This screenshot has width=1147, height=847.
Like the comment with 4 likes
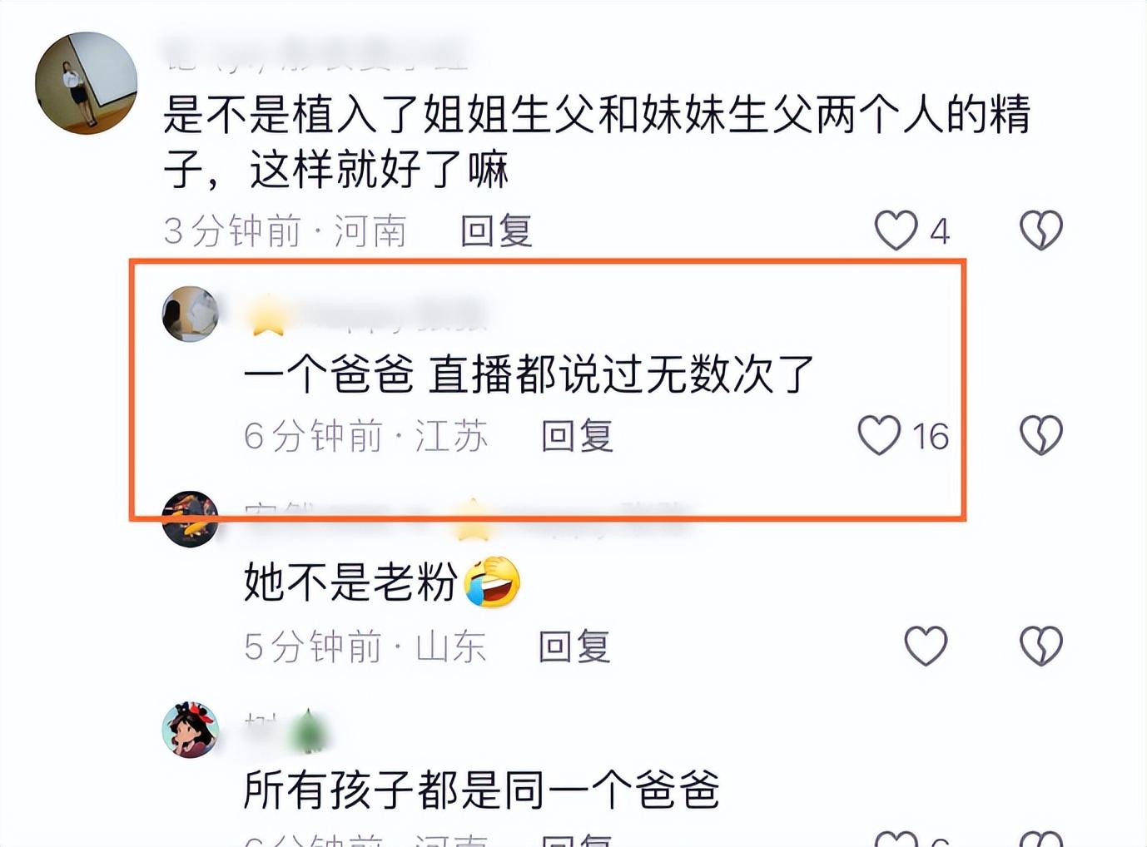(896, 230)
